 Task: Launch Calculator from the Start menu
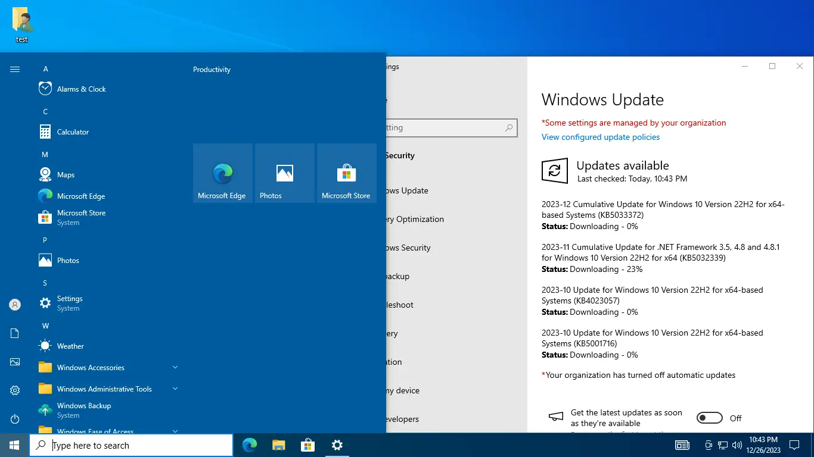point(73,132)
